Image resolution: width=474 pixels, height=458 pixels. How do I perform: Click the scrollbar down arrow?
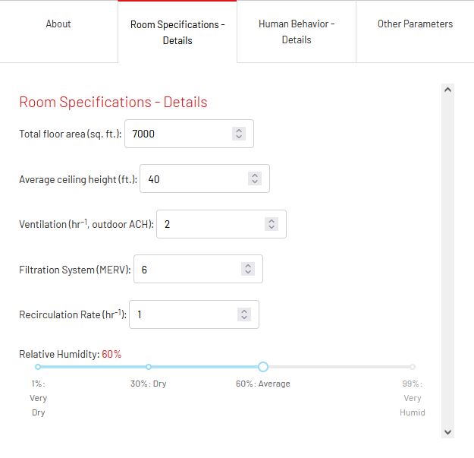pos(447,432)
